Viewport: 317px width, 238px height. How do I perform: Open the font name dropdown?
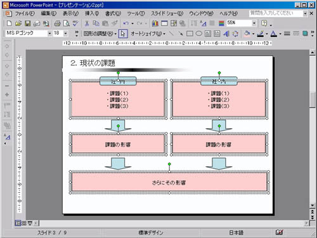point(49,34)
